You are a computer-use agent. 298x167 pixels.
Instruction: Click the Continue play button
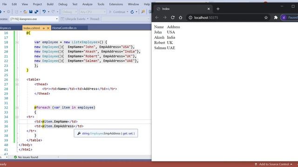point(117,12)
